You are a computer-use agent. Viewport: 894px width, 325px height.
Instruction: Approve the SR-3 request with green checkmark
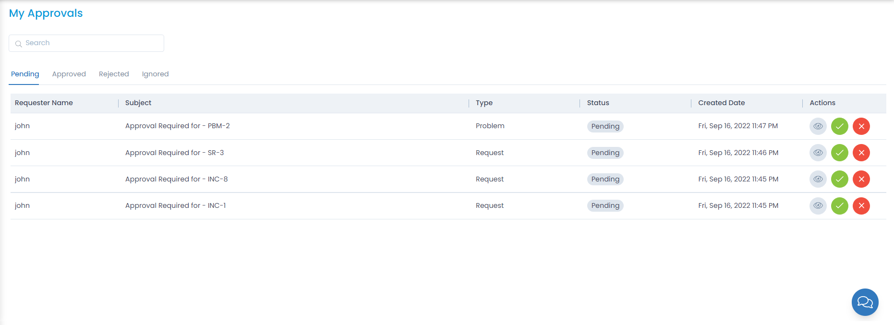(839, 153)
